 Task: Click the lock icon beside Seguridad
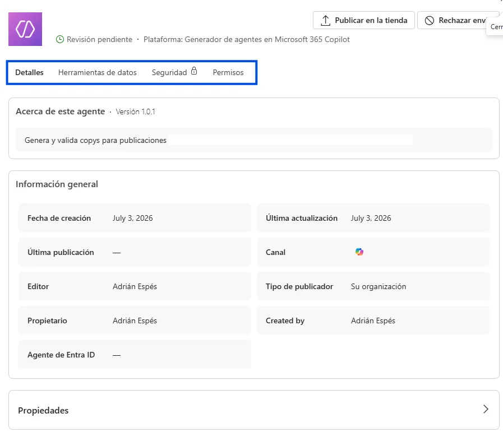[194, 71]
